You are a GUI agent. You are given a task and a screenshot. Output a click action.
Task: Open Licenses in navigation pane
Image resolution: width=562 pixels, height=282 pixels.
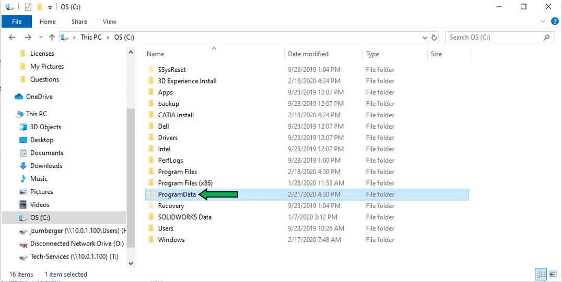tap(42, 54)
